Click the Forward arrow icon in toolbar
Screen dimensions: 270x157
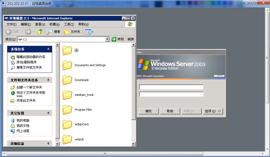point(28,32)
